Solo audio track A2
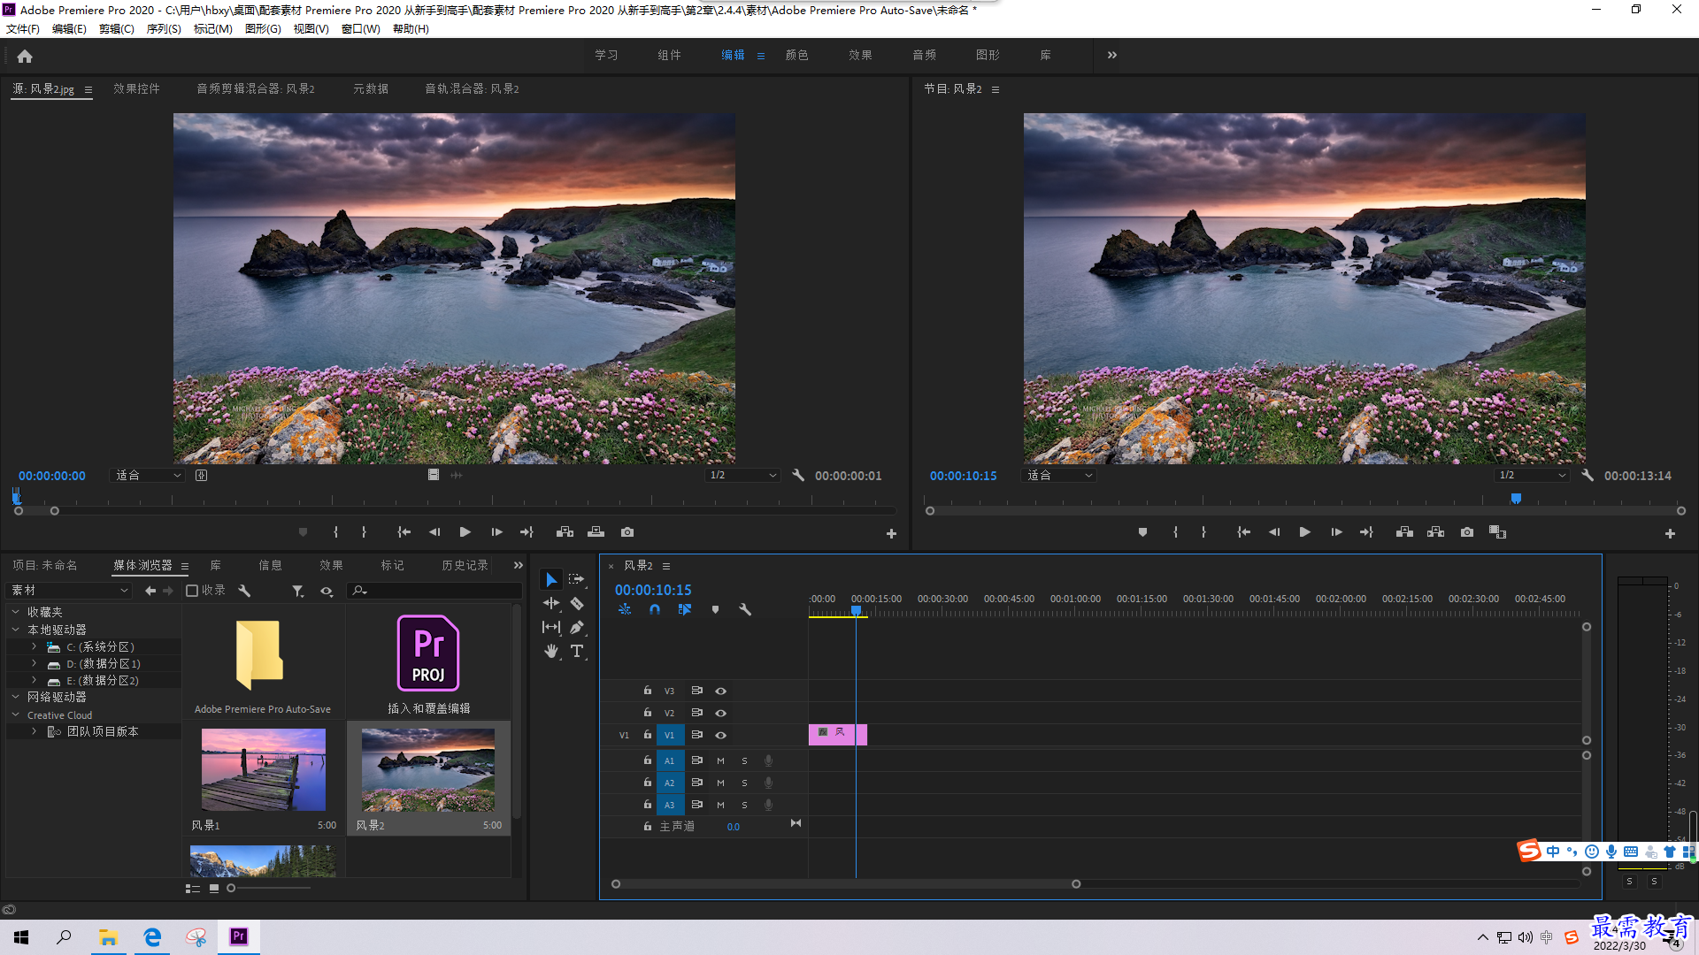 click(744, 783)
